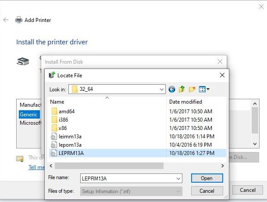Click the lepom13a inf file icon
The height and width of the screenshot is (202, 267).
54,145
